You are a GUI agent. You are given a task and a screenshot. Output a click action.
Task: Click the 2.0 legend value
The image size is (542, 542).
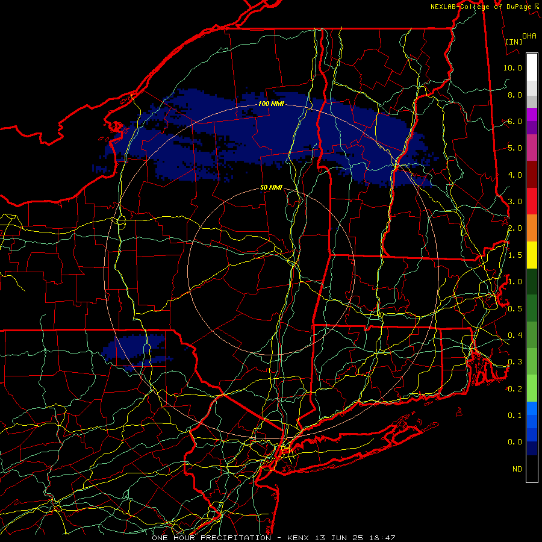coord(515,228)
